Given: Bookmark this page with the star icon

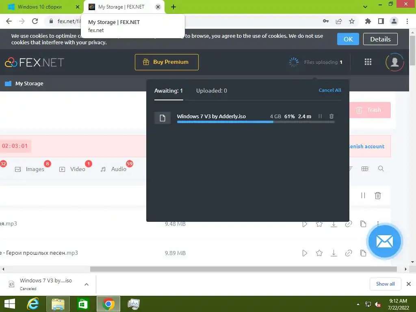Looking at the screenshot, I should pos(352,21).
